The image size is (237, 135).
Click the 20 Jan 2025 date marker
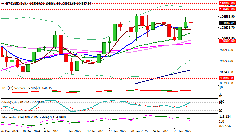[x=139, y=131]
